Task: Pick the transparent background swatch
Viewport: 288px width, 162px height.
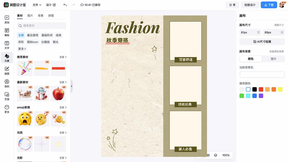Action: [x=242, y=89]
